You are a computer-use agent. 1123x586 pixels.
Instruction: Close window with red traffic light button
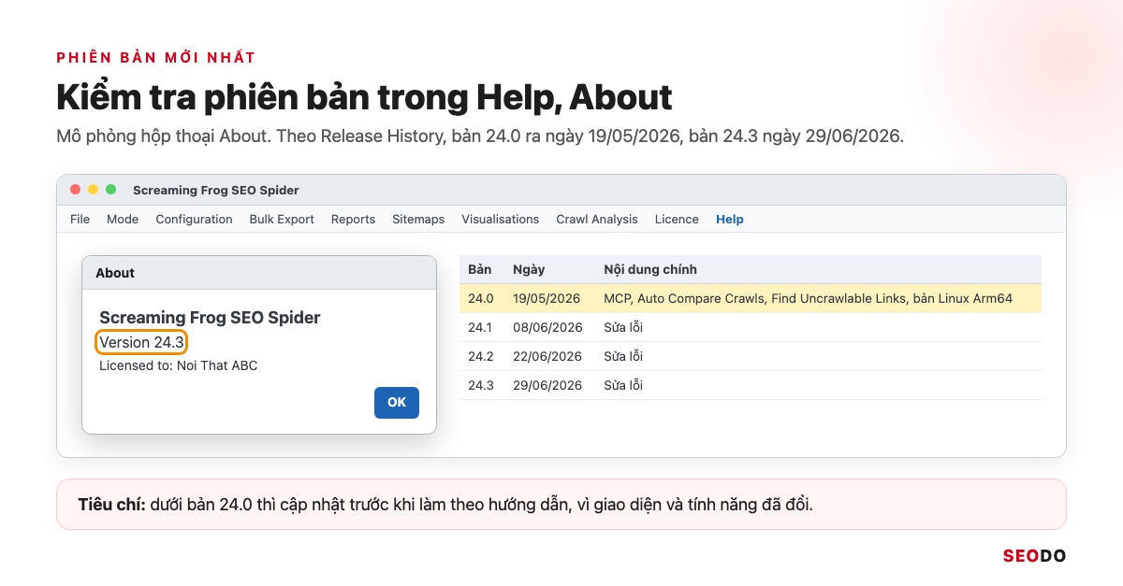(x=76, y=190)
